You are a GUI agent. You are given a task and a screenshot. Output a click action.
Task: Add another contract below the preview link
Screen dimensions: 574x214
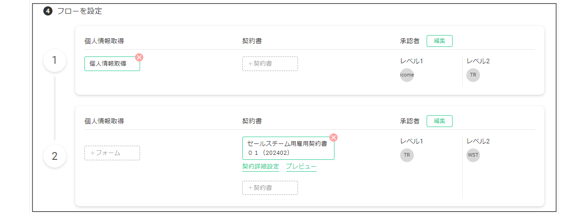(270, 188)
